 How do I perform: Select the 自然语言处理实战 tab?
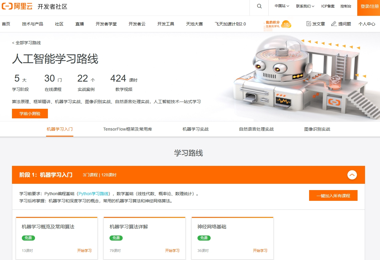pos(256,129)
